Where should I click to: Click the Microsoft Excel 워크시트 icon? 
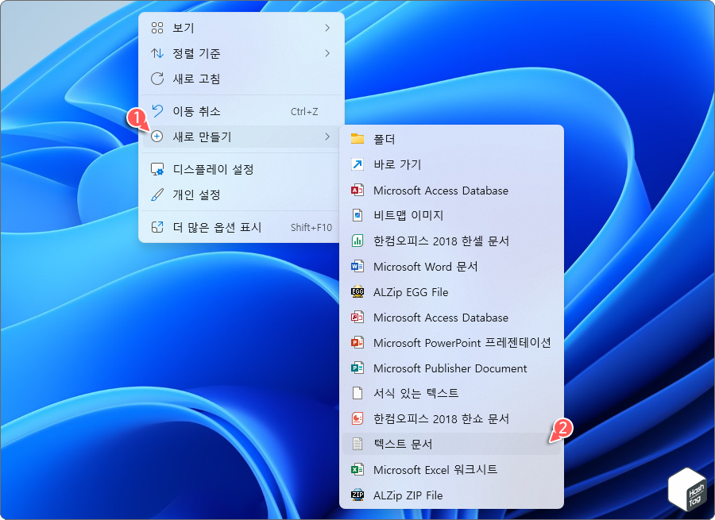point(357,469)
